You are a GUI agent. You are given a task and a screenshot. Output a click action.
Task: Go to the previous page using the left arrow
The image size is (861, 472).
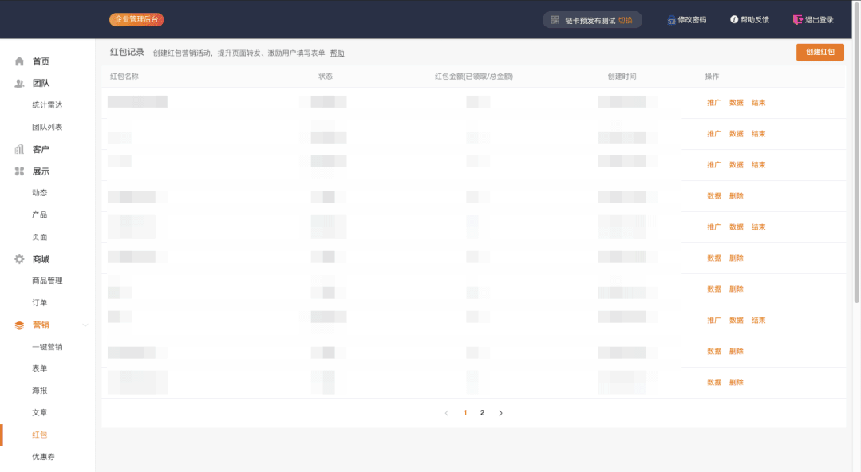pyautogui.click(x=446, y=413)
